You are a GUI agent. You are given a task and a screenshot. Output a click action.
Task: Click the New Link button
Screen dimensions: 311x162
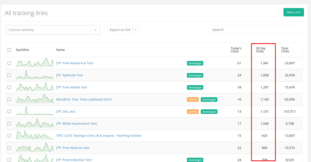(294, 12)
